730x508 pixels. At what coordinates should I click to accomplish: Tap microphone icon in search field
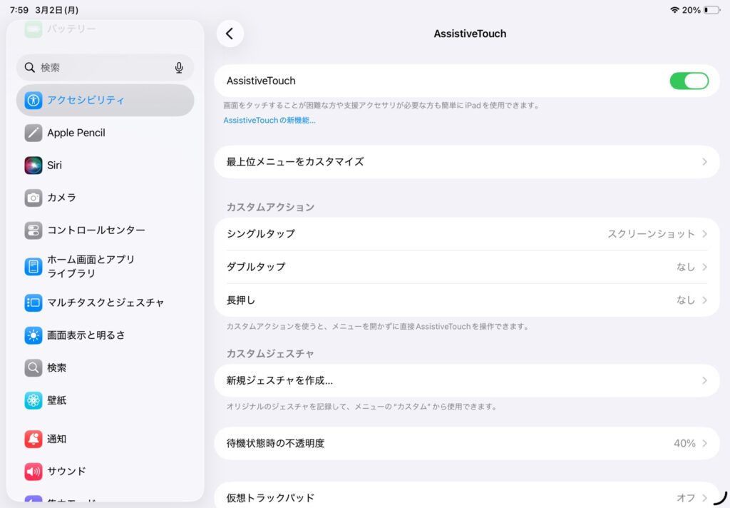179,68
